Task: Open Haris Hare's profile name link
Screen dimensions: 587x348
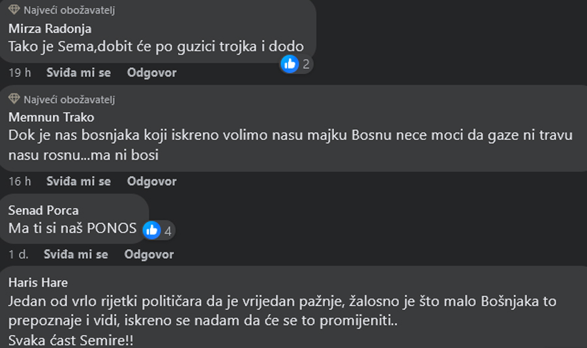Action: point(38,283)
